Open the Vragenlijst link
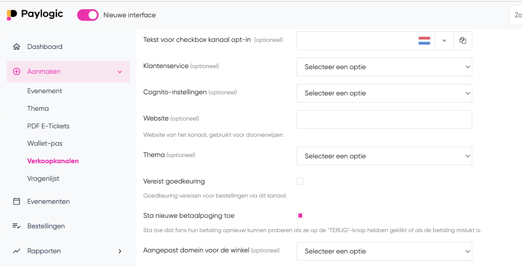This screenshot has height=267, width=522. (x=43, y=178)
